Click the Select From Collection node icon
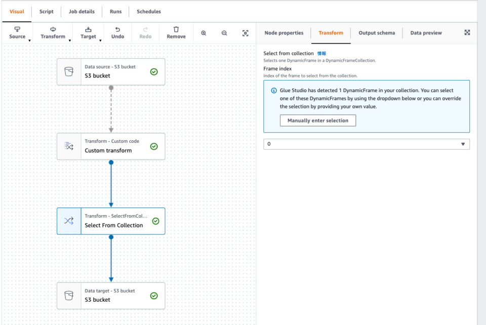This screenshot has height=325, width=486. [x=69, y=221]
